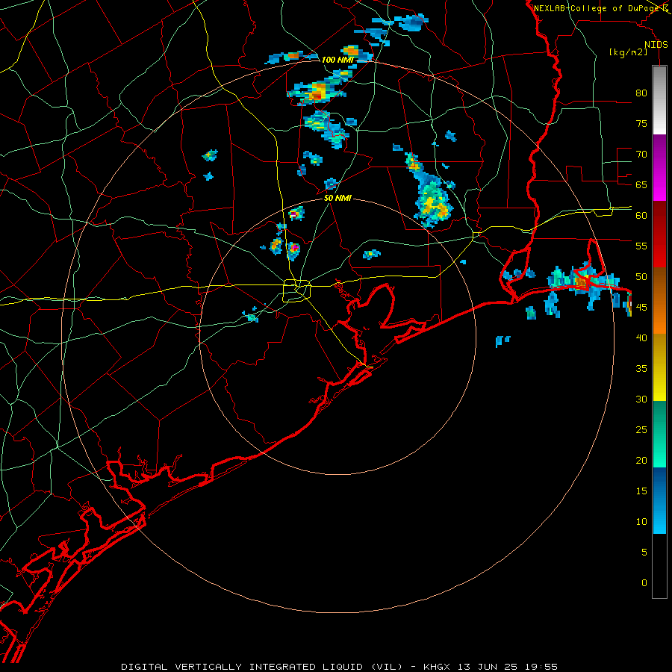Viewport: 672px width, 672px height.
Task: Select the blue segment of the color bar
Action: pyautogui.click(x=659, y=500)
